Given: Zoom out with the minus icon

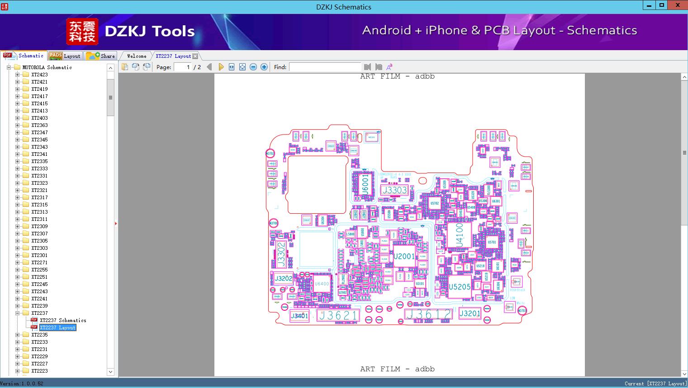Looking at the screenshot, I should pos(253,67).
